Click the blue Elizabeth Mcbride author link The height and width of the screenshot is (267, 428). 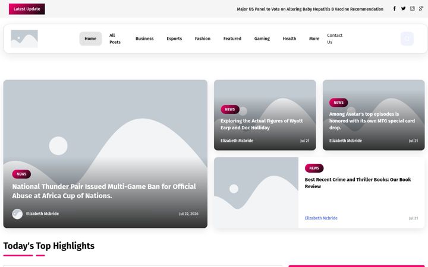tap(321, 218)
